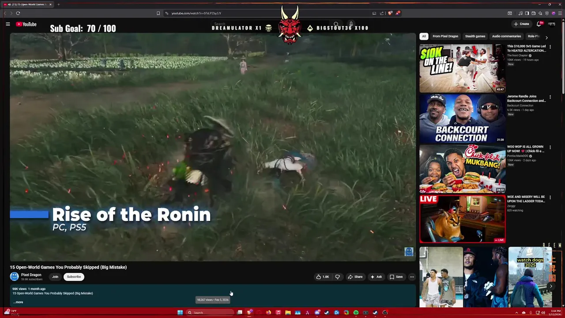
Task: Open a new browser tab
Action: click(x=58, y=4)
